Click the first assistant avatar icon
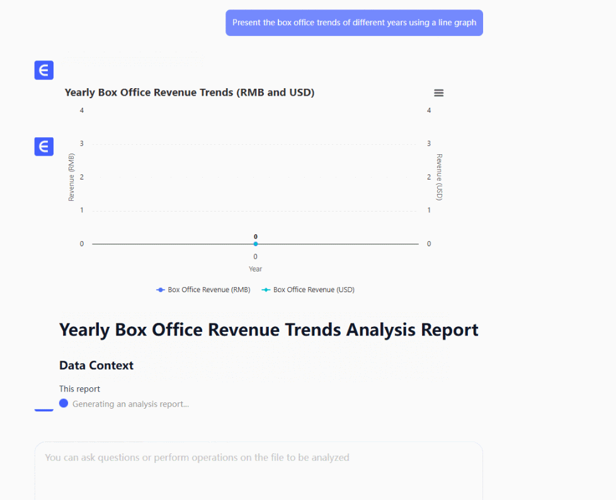The width and height of the screenshot is (616, 500). click(x=44, y=71)
